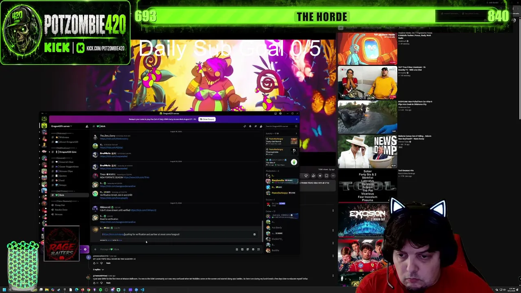Open the Oregon420's server dropdown menu
This screenshot has width=521, height=293.
point(61,126)
